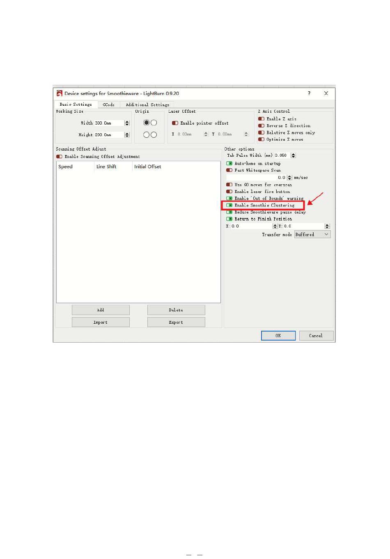The image size is (390, 559).
Task: Toggle Return to Finish Position
Action: pyautogui.click(x=229, y=219)
